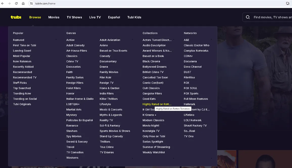Reload the page with the refresh icon
The height and width of the screenshot is (168, 292).
coord(16,4)
